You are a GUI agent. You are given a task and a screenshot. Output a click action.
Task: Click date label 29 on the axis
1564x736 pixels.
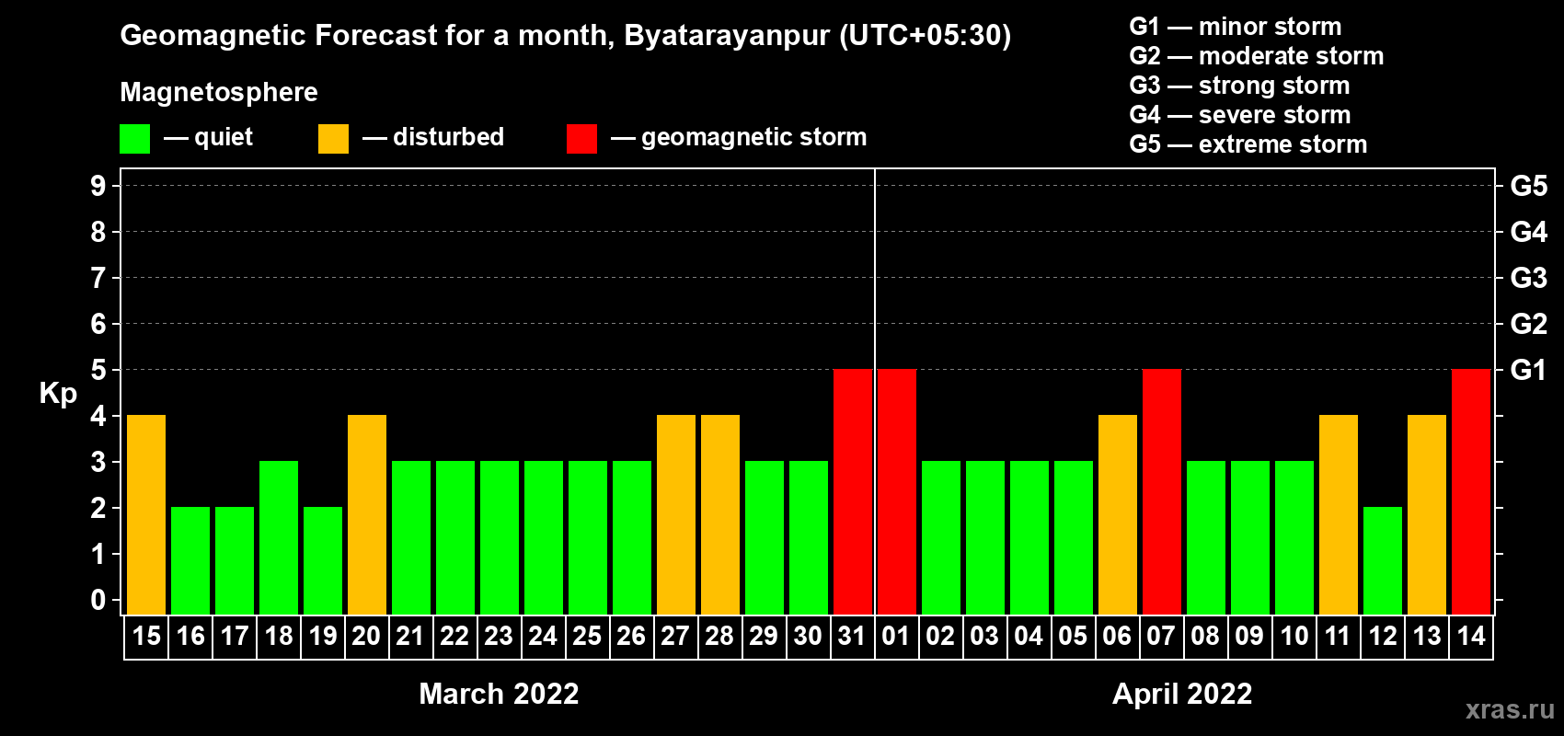764,636
